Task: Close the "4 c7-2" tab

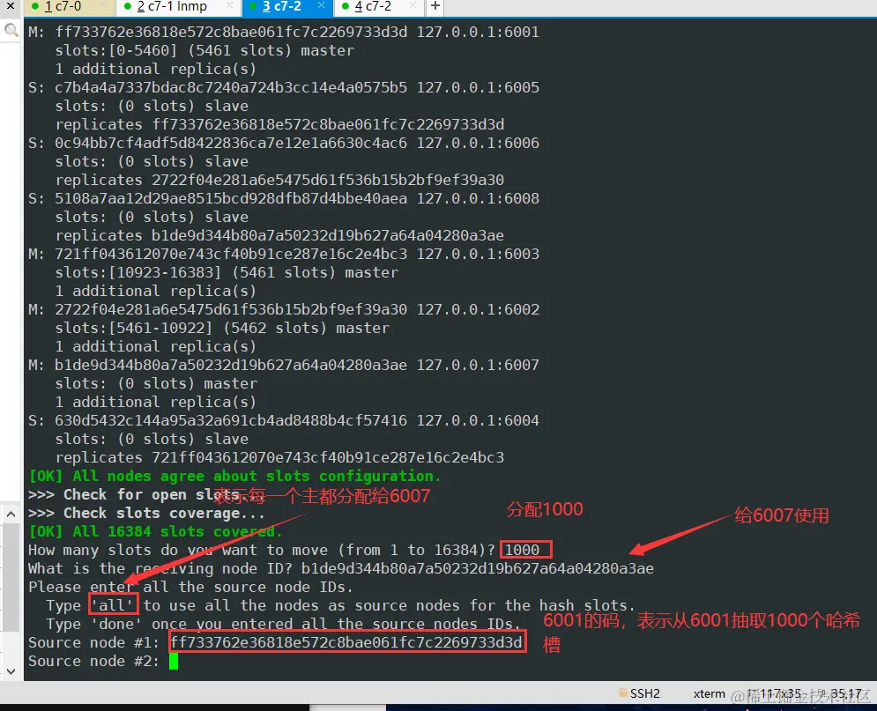Action: point(412,5)
